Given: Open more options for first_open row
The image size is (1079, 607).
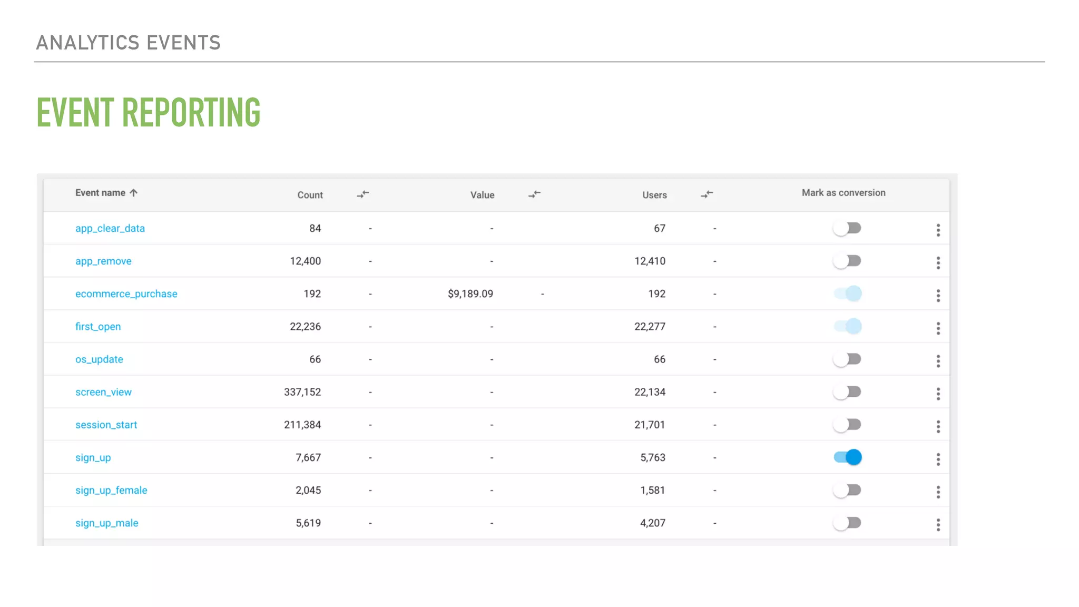Looking at the screenshot, I should (938, 328).
